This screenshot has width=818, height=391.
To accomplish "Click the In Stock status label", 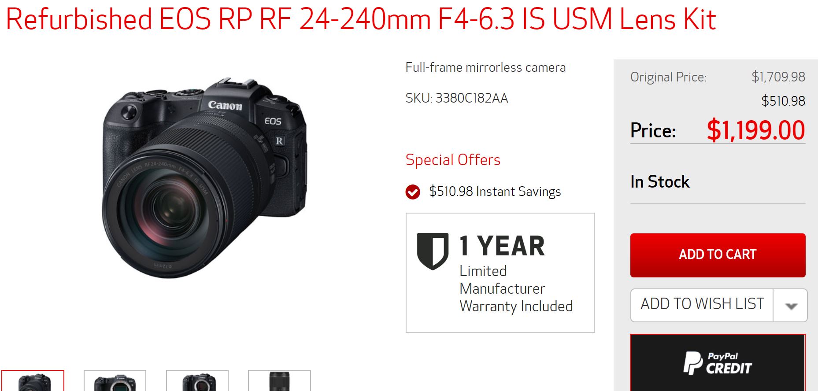I will [659, 181].
